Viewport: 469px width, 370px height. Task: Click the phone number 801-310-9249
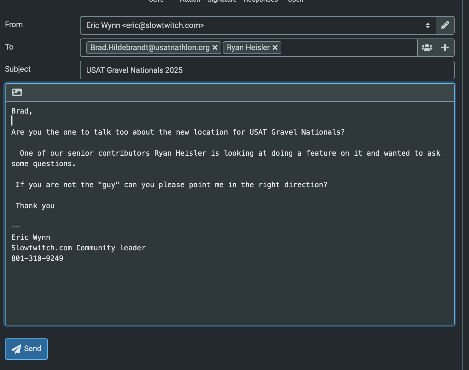point(37,258)
